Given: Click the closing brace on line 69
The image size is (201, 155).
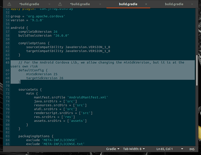Looking at the screenshot, I should coord(19,82).
